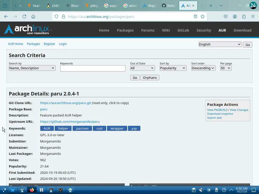
Task: View site security padlock information
Action: 63,16
